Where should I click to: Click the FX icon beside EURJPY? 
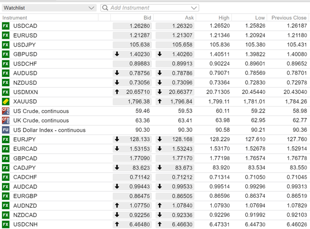6,139
